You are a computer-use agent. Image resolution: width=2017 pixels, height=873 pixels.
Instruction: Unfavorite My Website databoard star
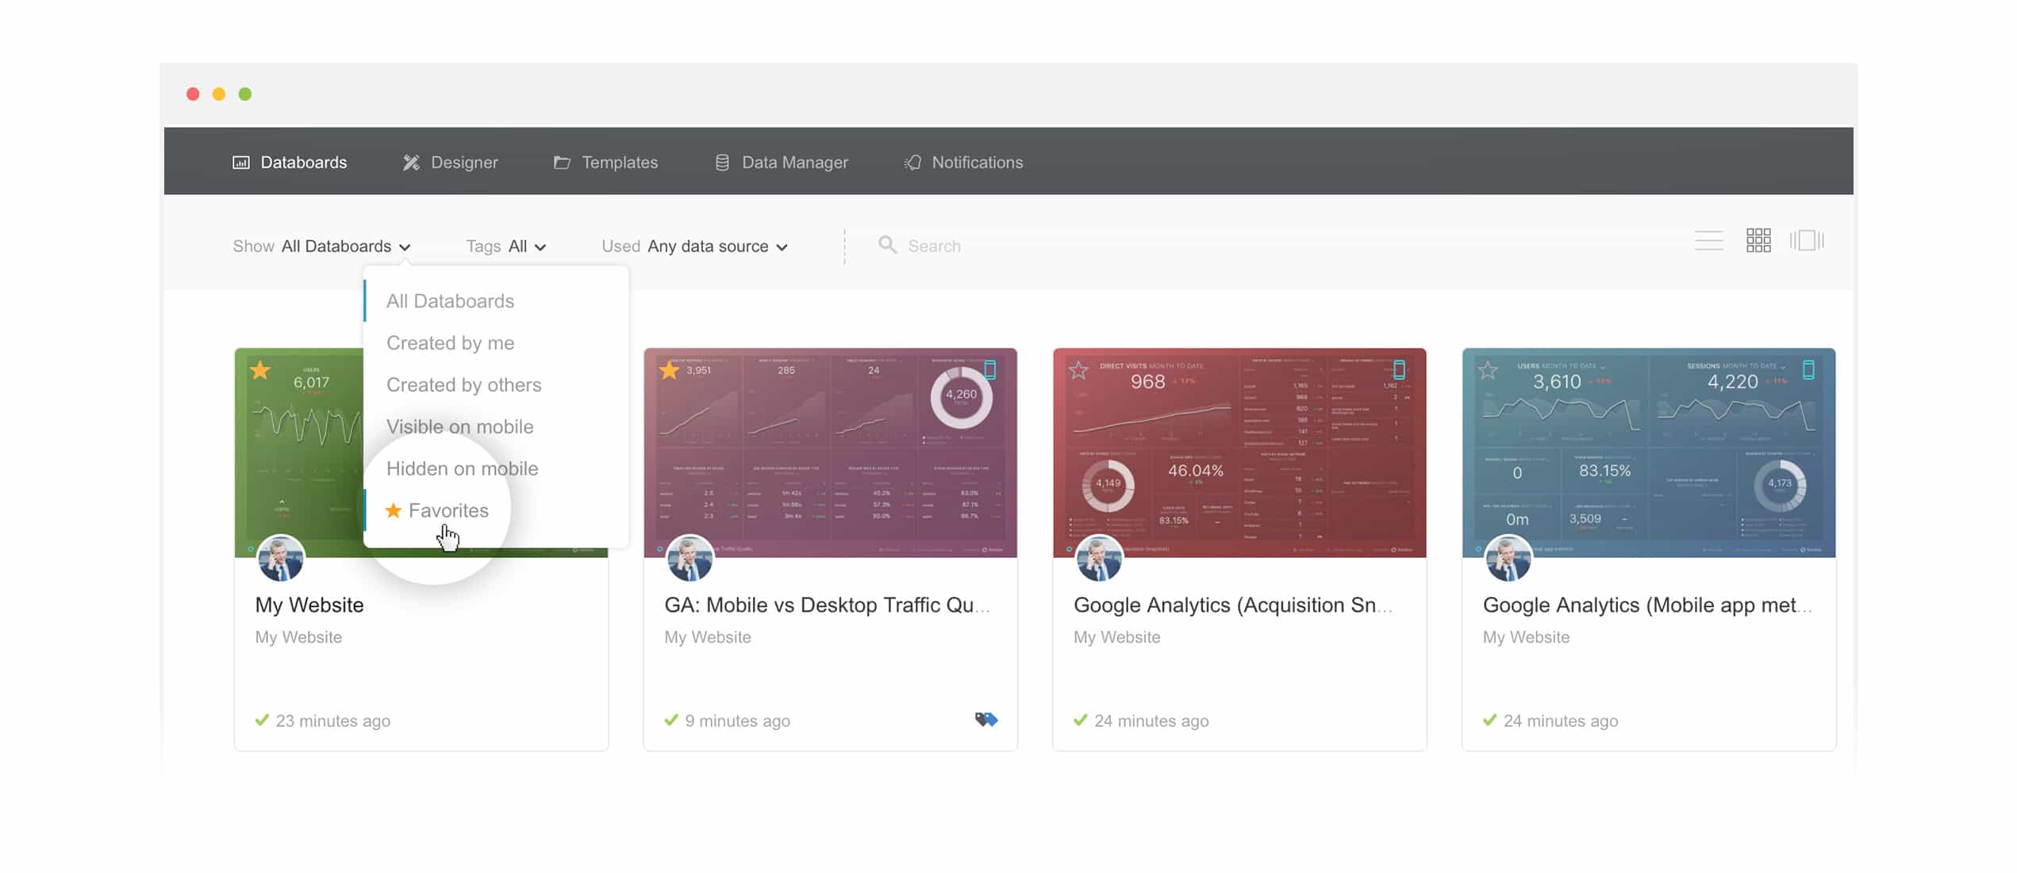[260, 371]
